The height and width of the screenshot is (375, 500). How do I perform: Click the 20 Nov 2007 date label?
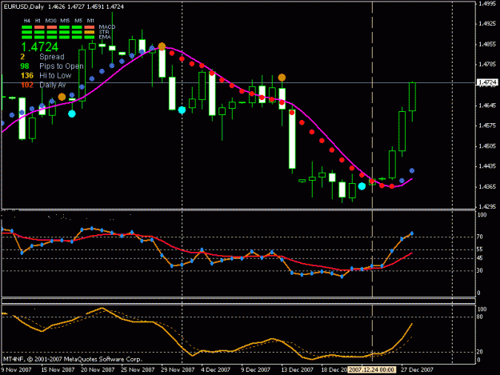[98, 369]
